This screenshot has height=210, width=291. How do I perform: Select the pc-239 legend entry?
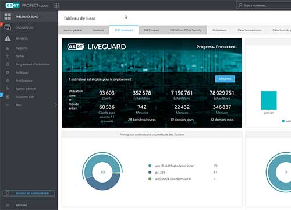[x=160, y=173]
